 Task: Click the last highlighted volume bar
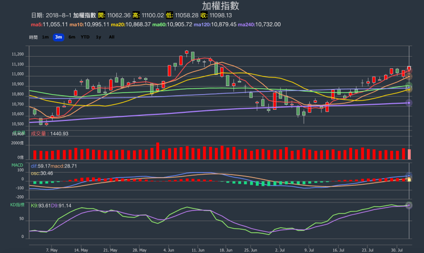coord(409,154)
